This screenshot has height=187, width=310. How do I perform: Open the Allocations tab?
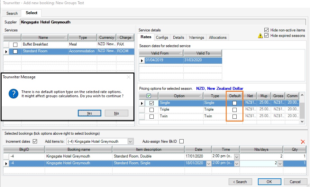coord(217,38)
